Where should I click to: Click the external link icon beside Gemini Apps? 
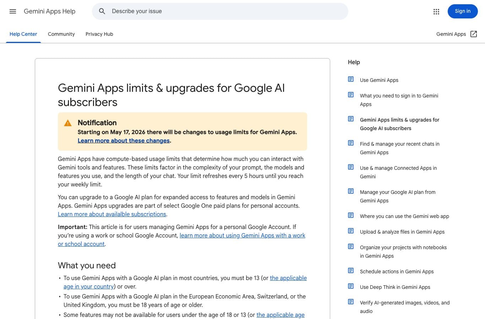(x=474, y=34)
